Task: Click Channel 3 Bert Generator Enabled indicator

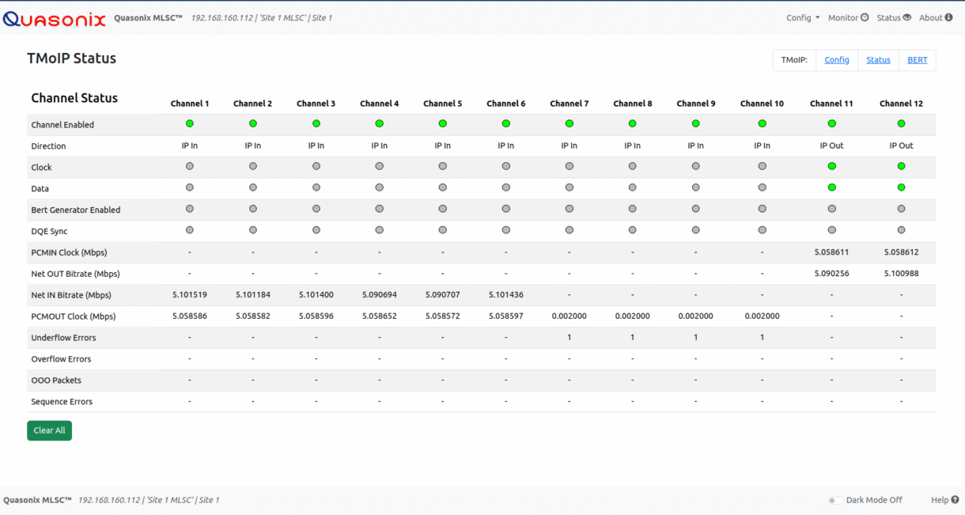Action: pyautogui.click(x=316, y=209)
